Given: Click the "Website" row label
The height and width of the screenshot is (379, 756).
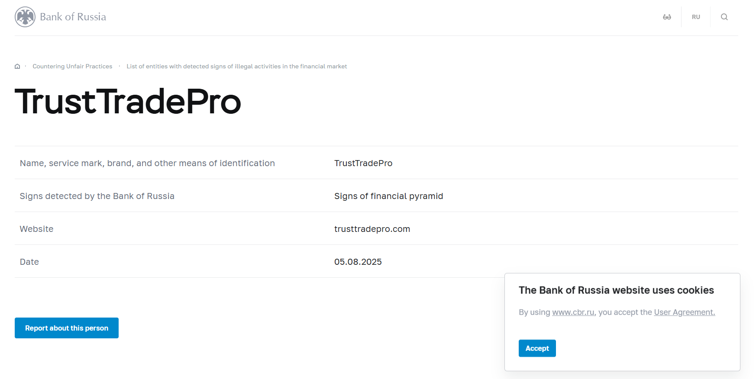Looking at the screenshot, I should tap(37, 229).
